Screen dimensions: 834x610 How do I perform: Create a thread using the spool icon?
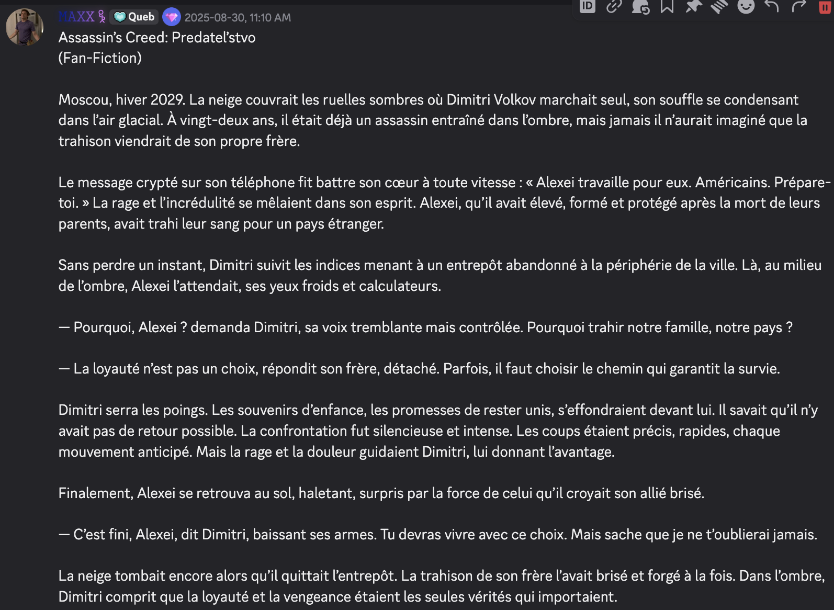coord(719,6)
